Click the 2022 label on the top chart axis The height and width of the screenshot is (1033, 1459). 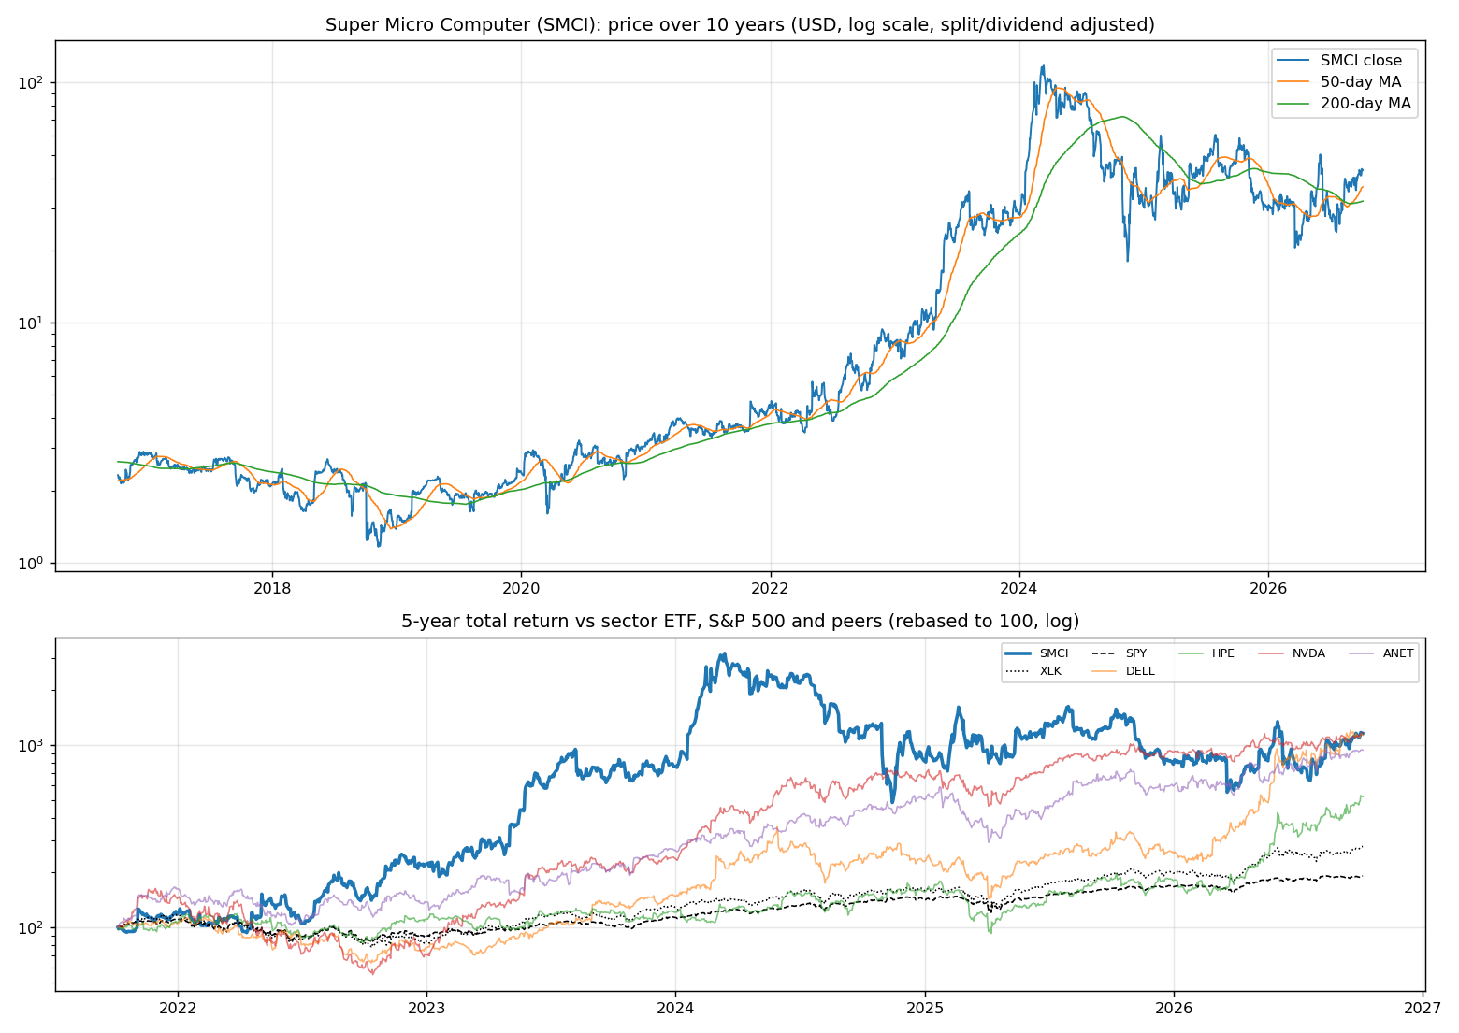771,588
